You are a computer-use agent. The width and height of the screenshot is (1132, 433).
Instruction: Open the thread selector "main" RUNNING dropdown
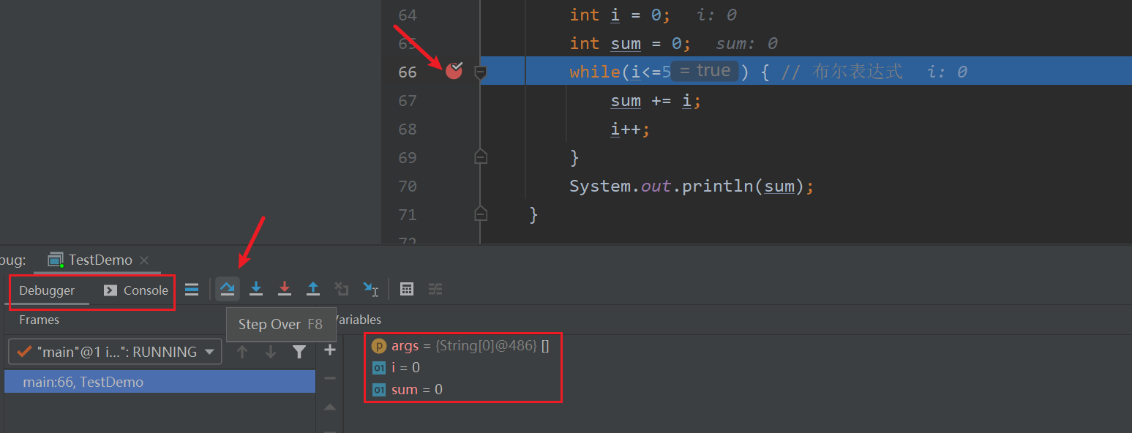(115, 352)
